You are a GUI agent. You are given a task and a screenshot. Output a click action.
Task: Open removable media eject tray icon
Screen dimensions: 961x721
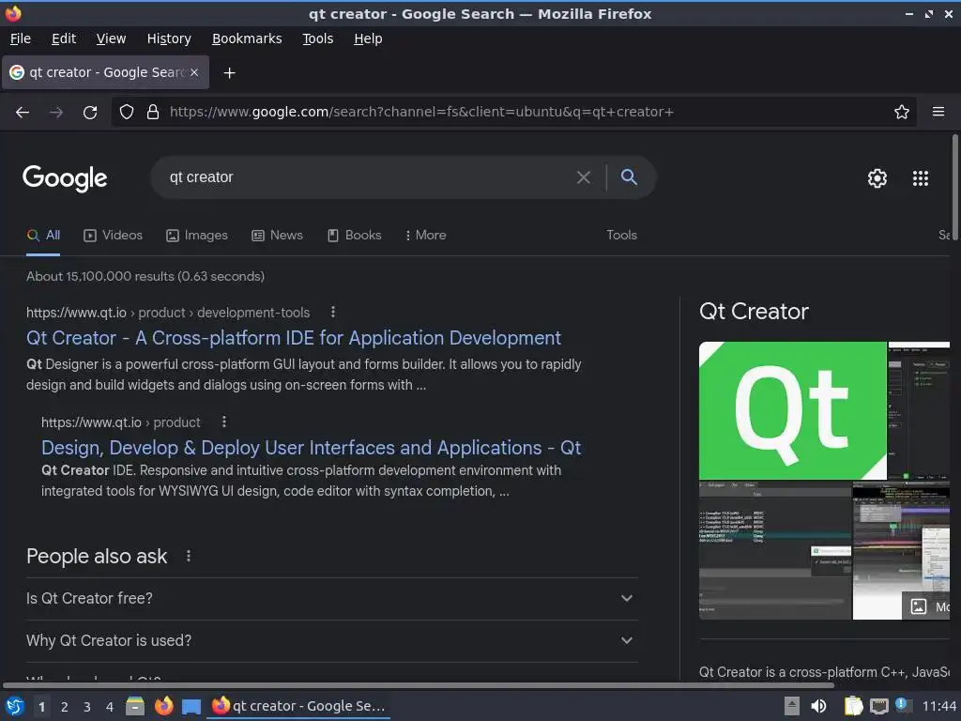pos(792,706)
